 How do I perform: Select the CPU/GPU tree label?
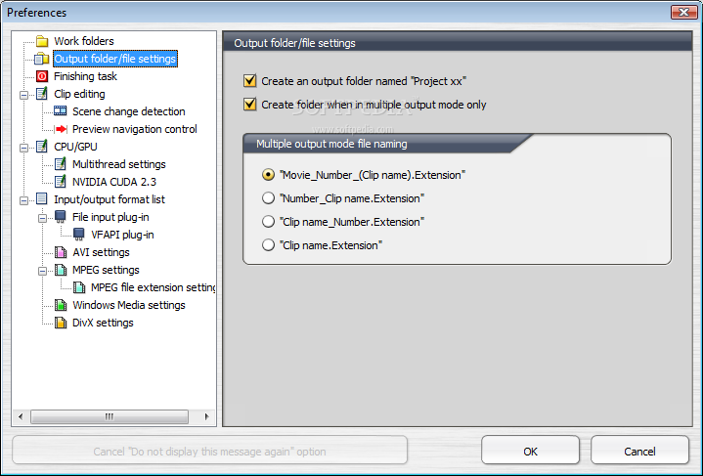(75, 147)
